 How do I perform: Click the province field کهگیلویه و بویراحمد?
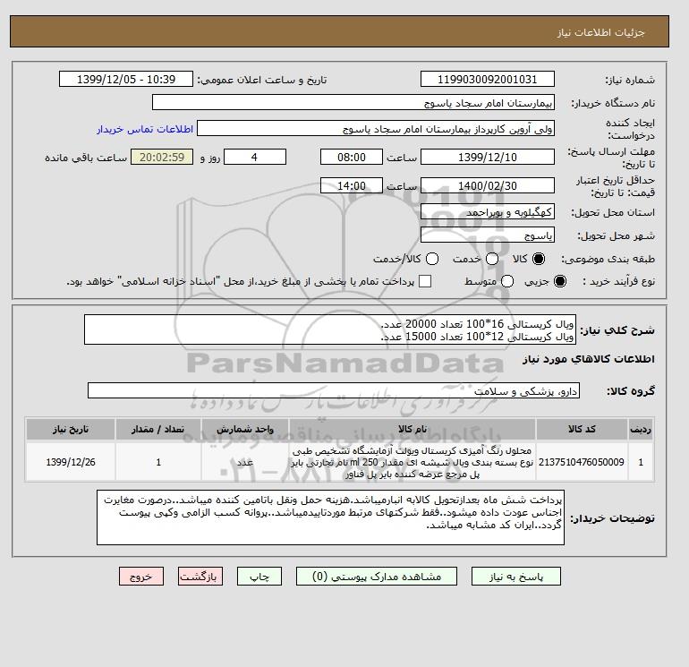pyautogui.click(x=488, y=212)
